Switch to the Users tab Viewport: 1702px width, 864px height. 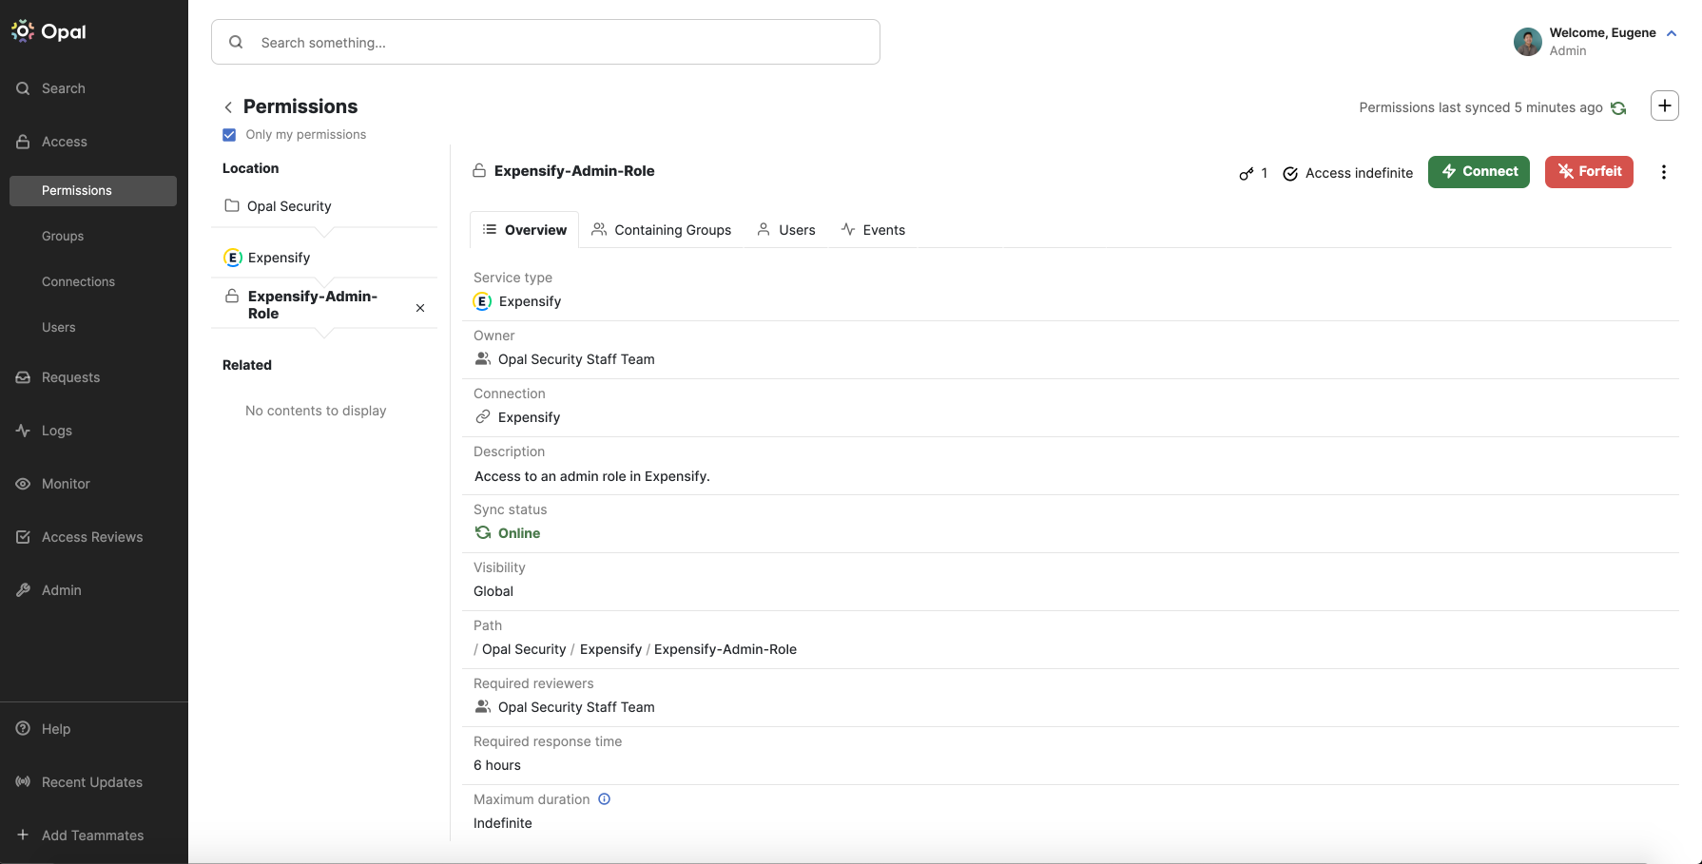point(786,230)
